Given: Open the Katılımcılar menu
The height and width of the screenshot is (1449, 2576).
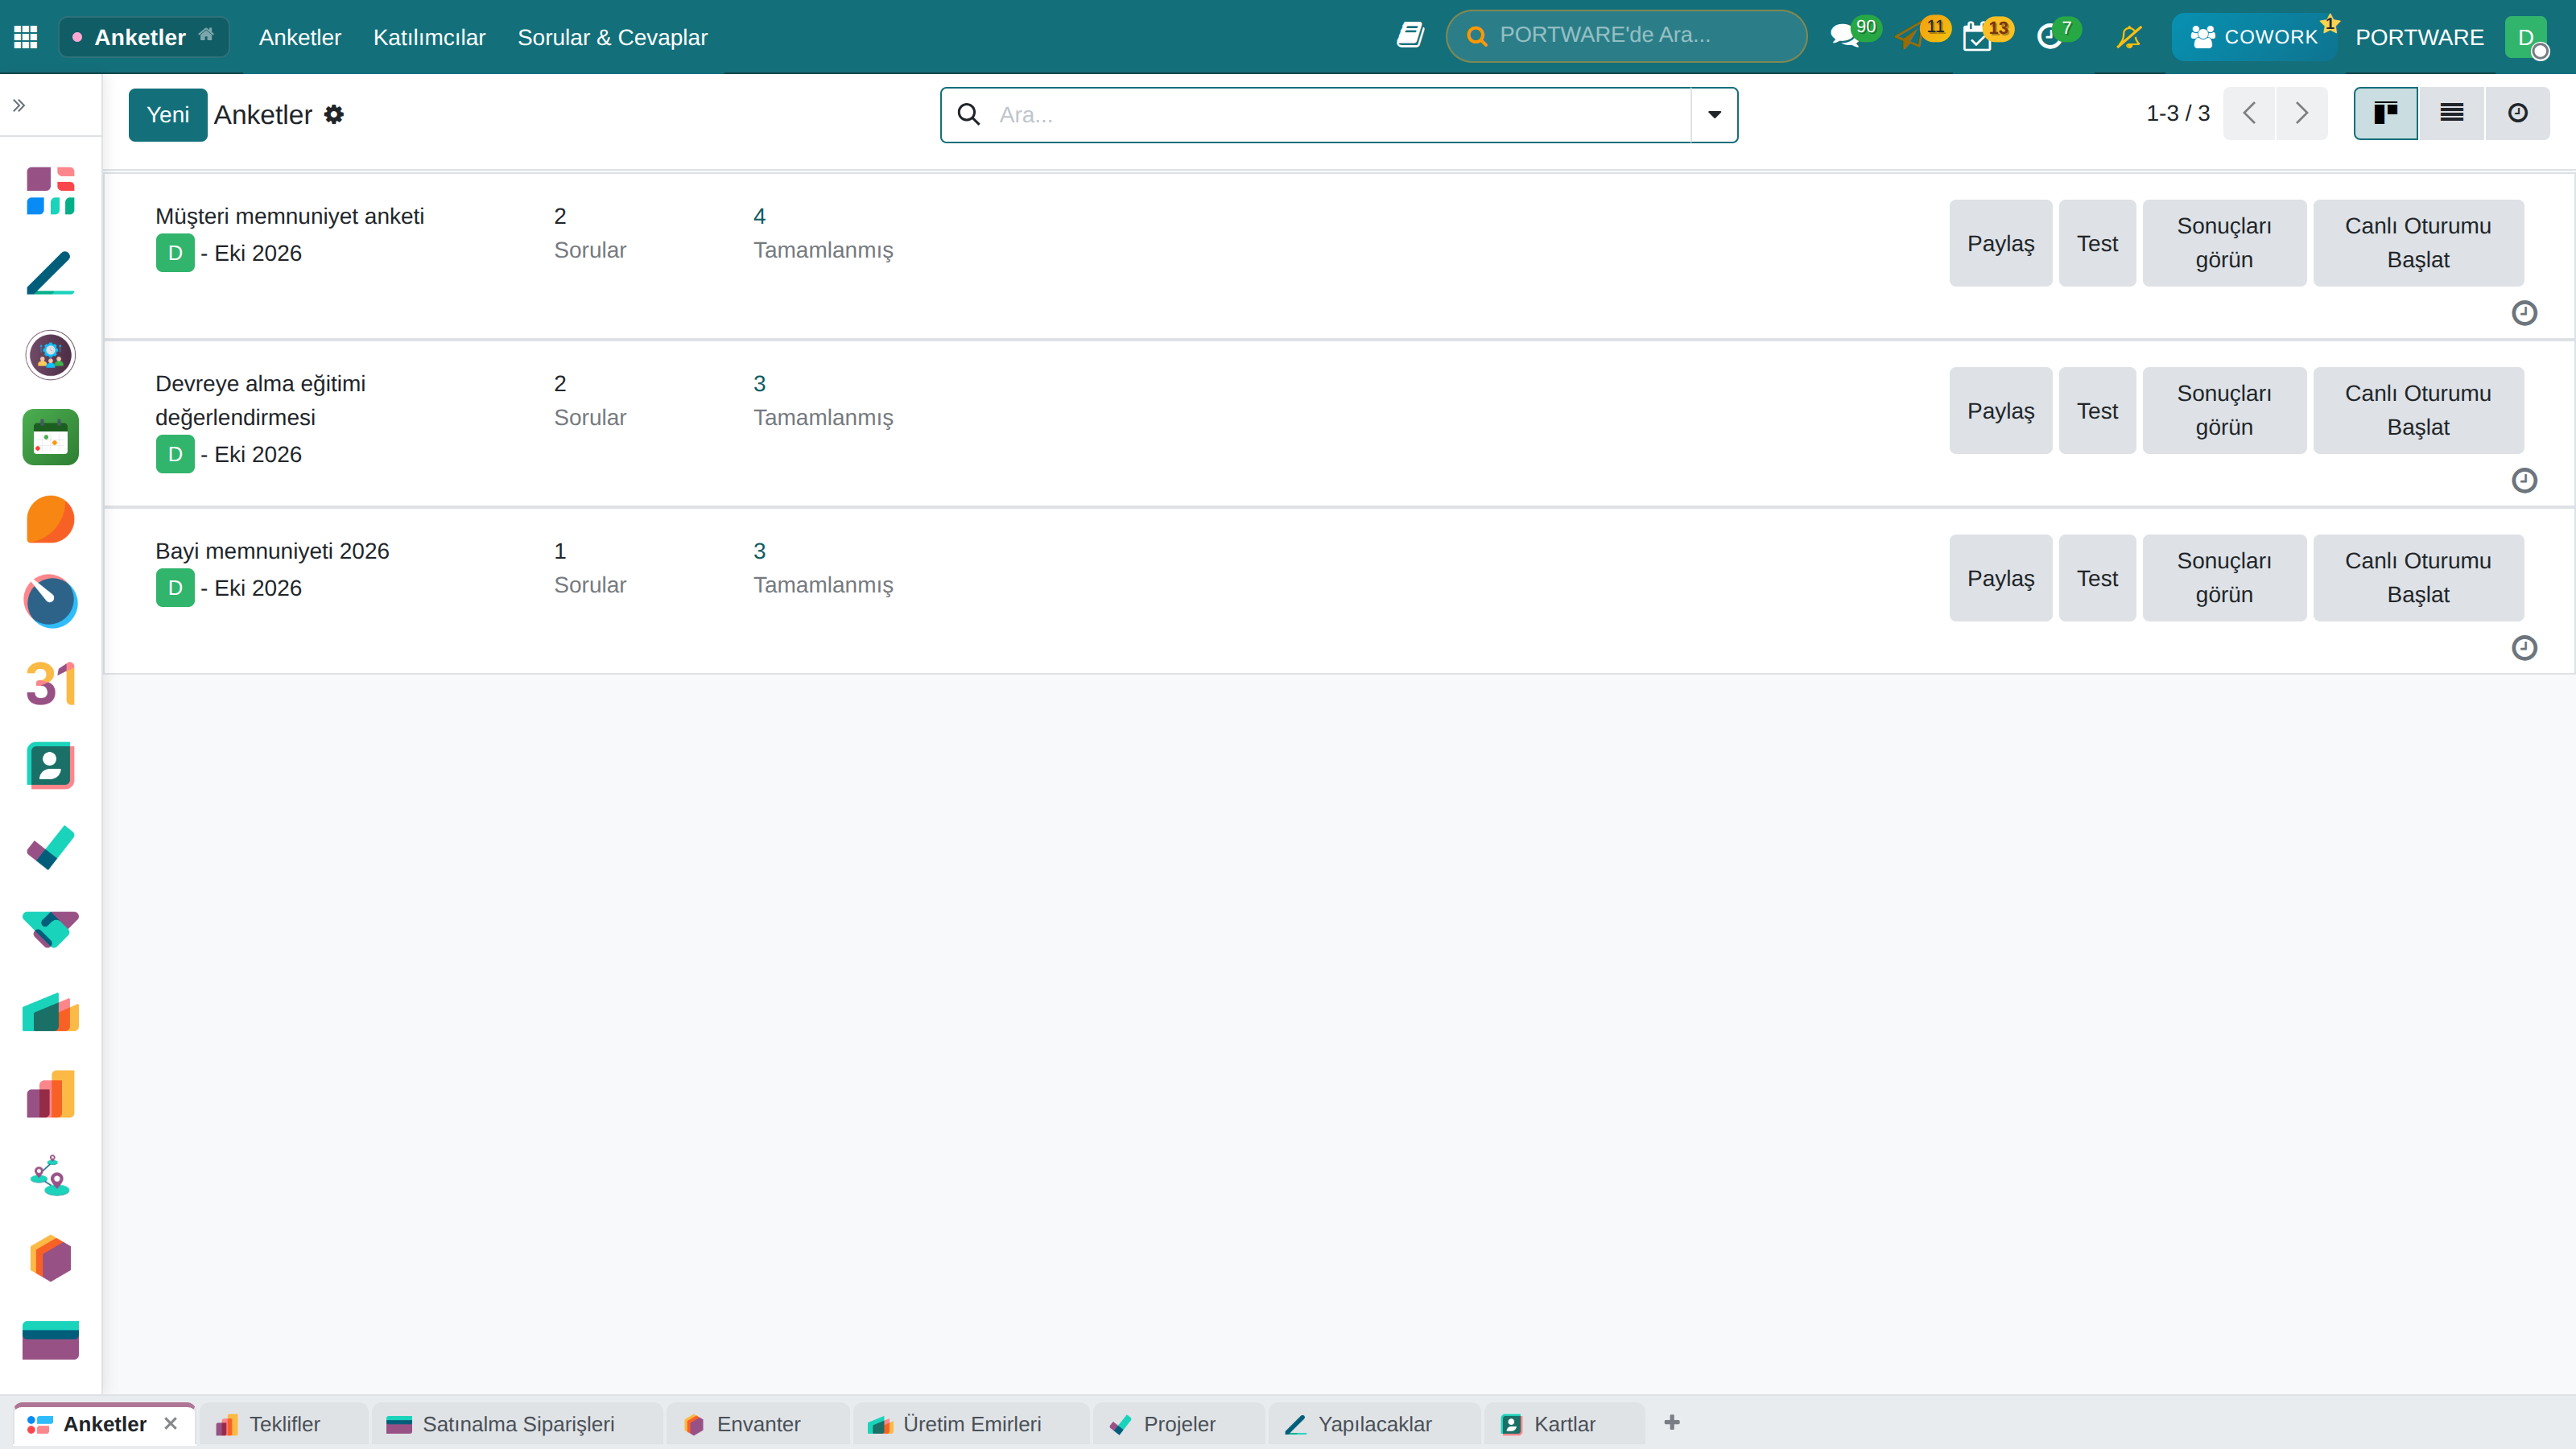Looking at the screenshot, I should 429,37.
